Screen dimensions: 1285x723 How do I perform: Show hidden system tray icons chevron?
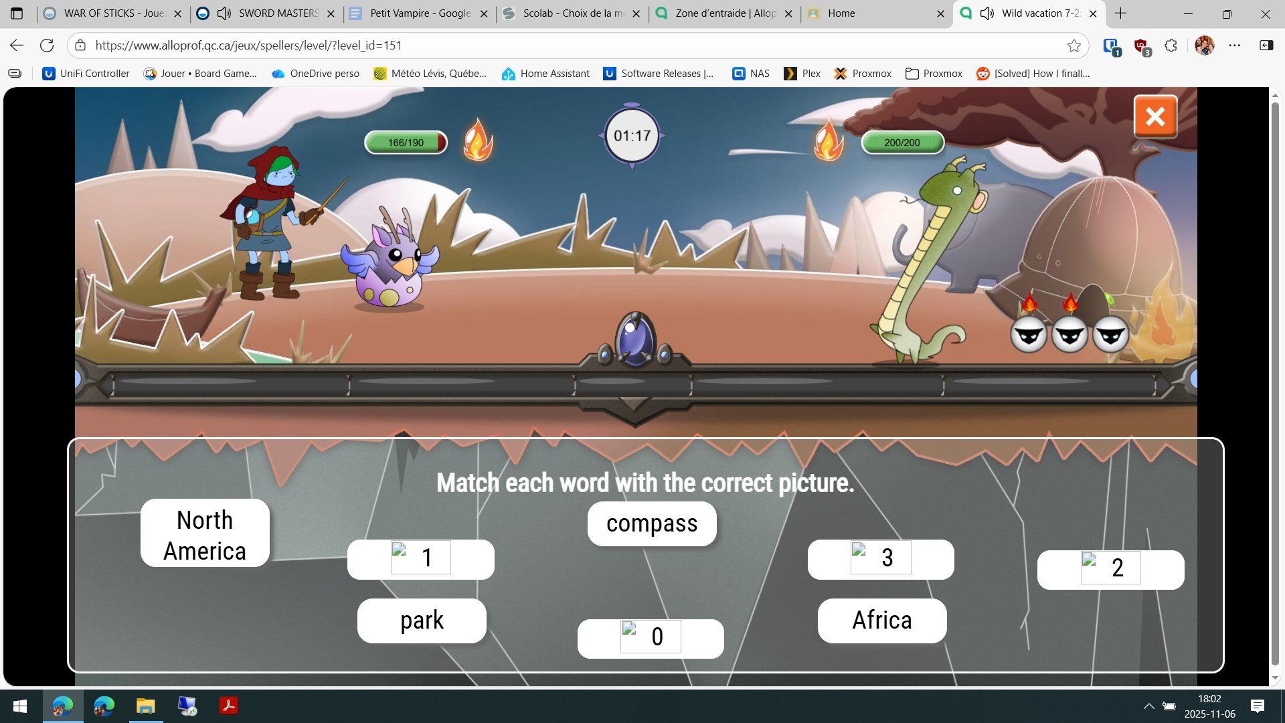tap(1148, 706)
